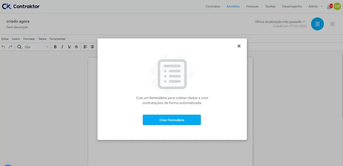Viewport: 343px width, 166px height.
Task: Click the large form illustration in dialog
Action: pyautogui.click(x=172, y=74)
